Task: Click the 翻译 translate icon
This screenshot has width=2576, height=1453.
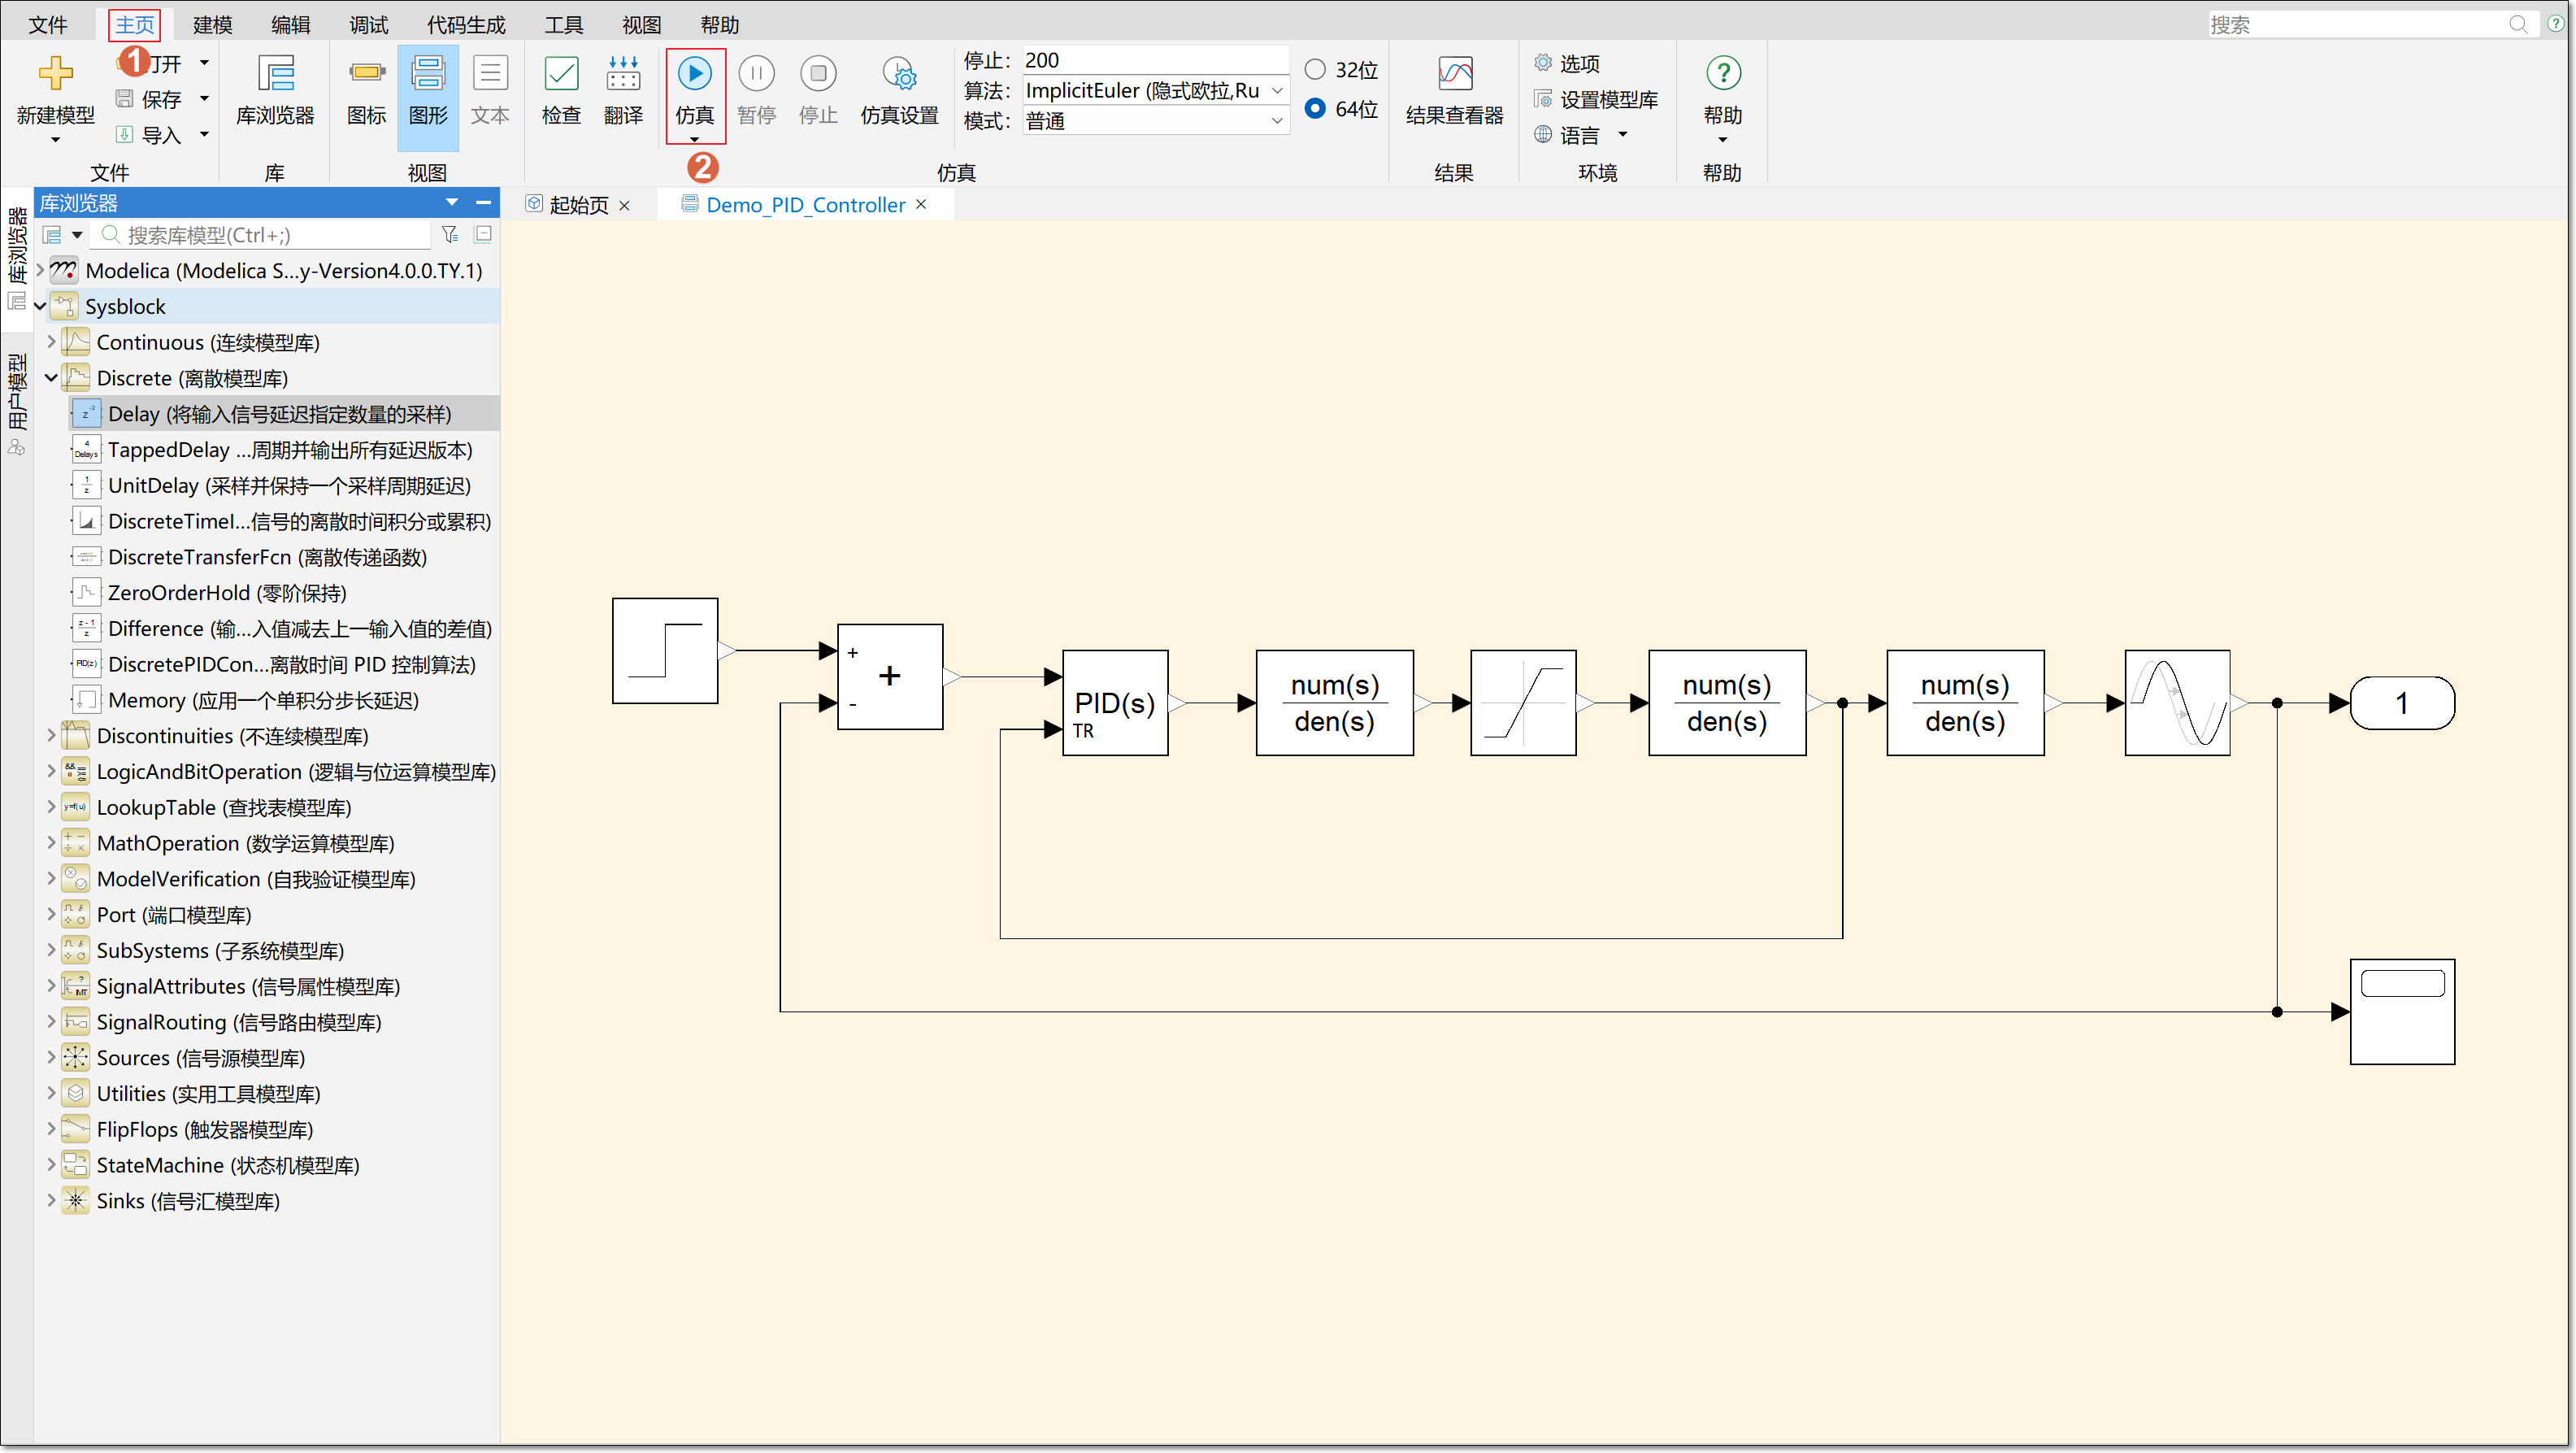Action: tap(623, 75)
